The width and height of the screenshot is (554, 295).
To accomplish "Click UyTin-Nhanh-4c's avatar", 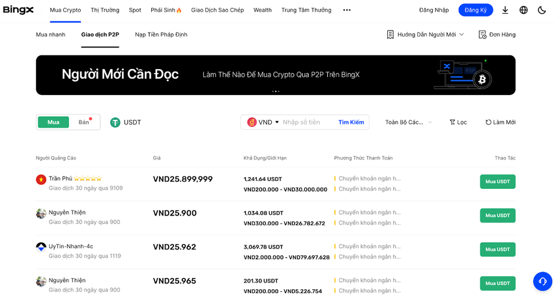I will tap(41, 247).
